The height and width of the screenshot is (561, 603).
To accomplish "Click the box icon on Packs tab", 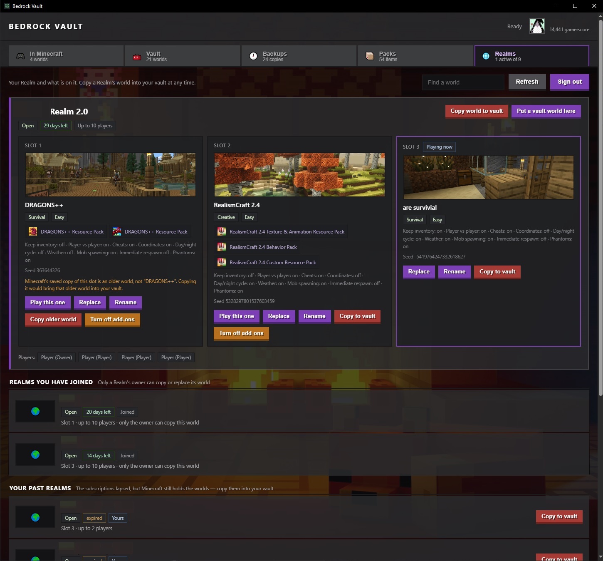I will [x=370, y=56].
